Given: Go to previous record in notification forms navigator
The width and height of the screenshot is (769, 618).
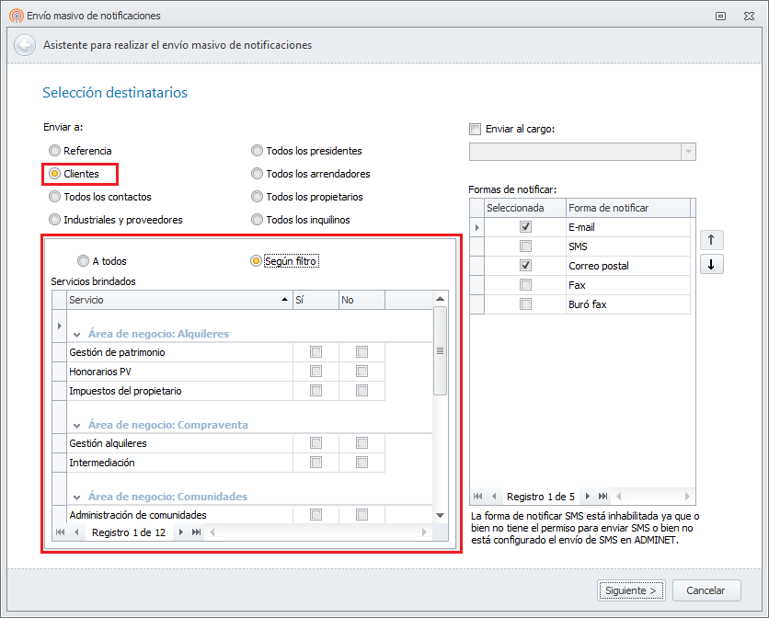Looking at the screenshot, I should tap(494, 497).
